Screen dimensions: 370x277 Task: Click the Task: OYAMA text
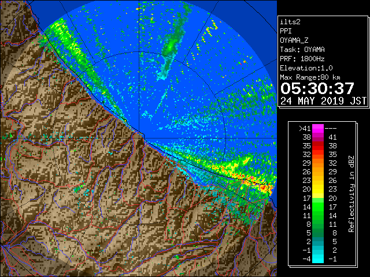click(302, 50)
